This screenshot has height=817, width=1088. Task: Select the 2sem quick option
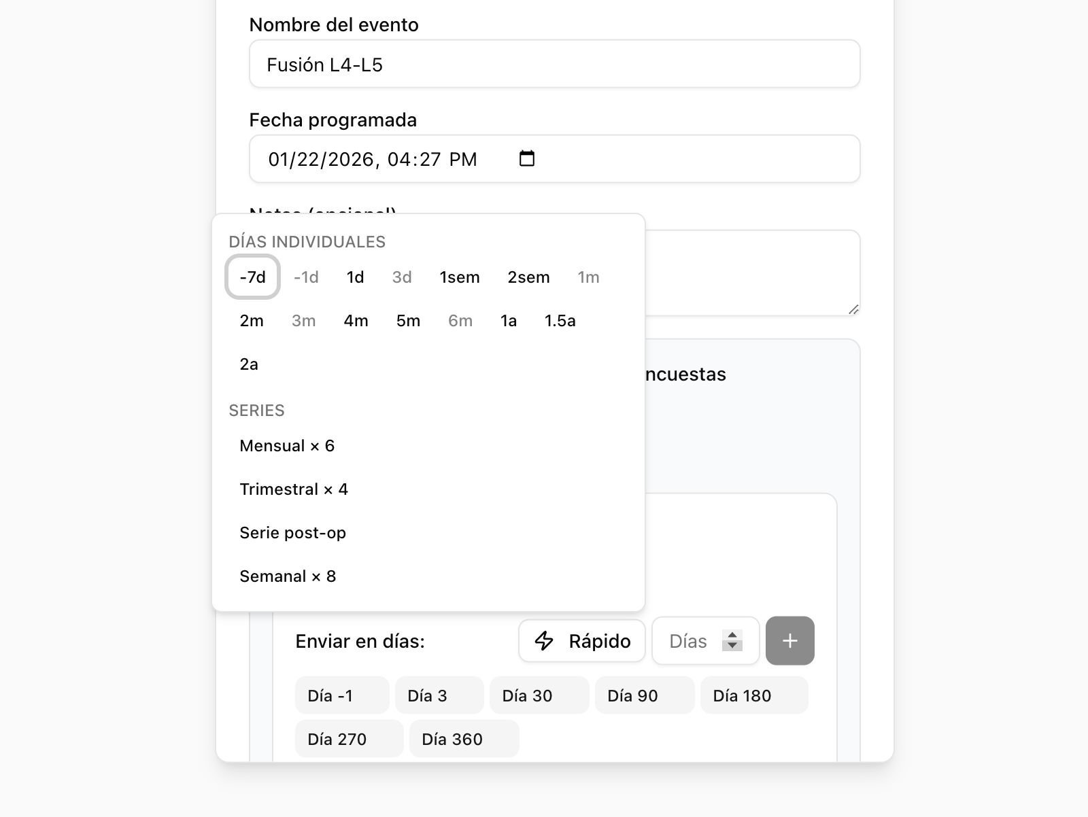pyautogui.click(x=528, y=277)
